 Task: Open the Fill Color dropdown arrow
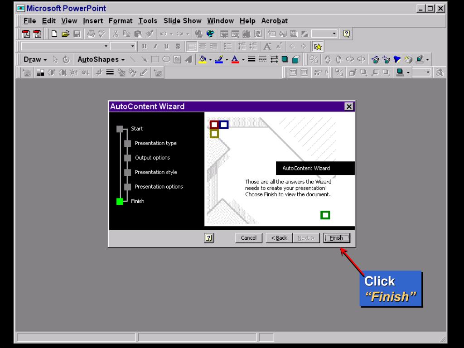coord(210,59)
